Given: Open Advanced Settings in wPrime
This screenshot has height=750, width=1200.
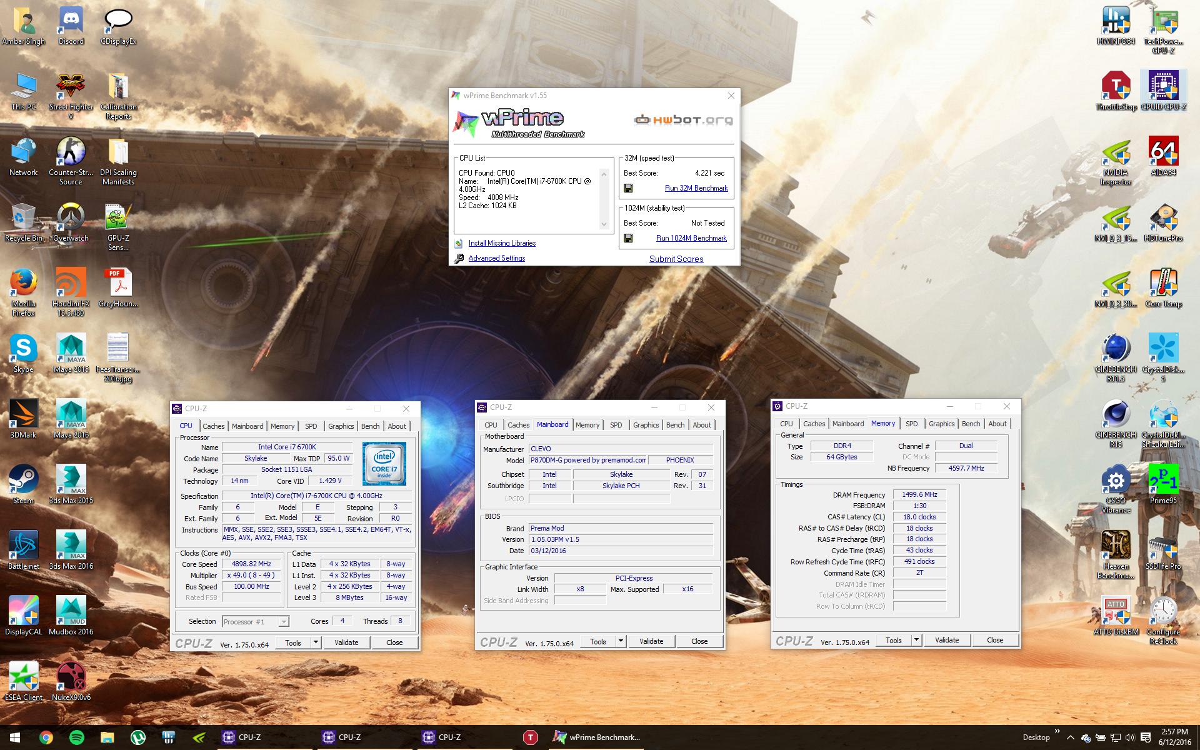Looking at the screenshot, I should coord(496,258).
